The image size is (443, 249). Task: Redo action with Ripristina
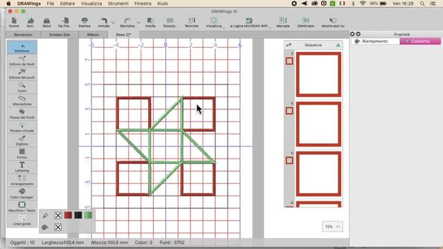coord(127,22)
